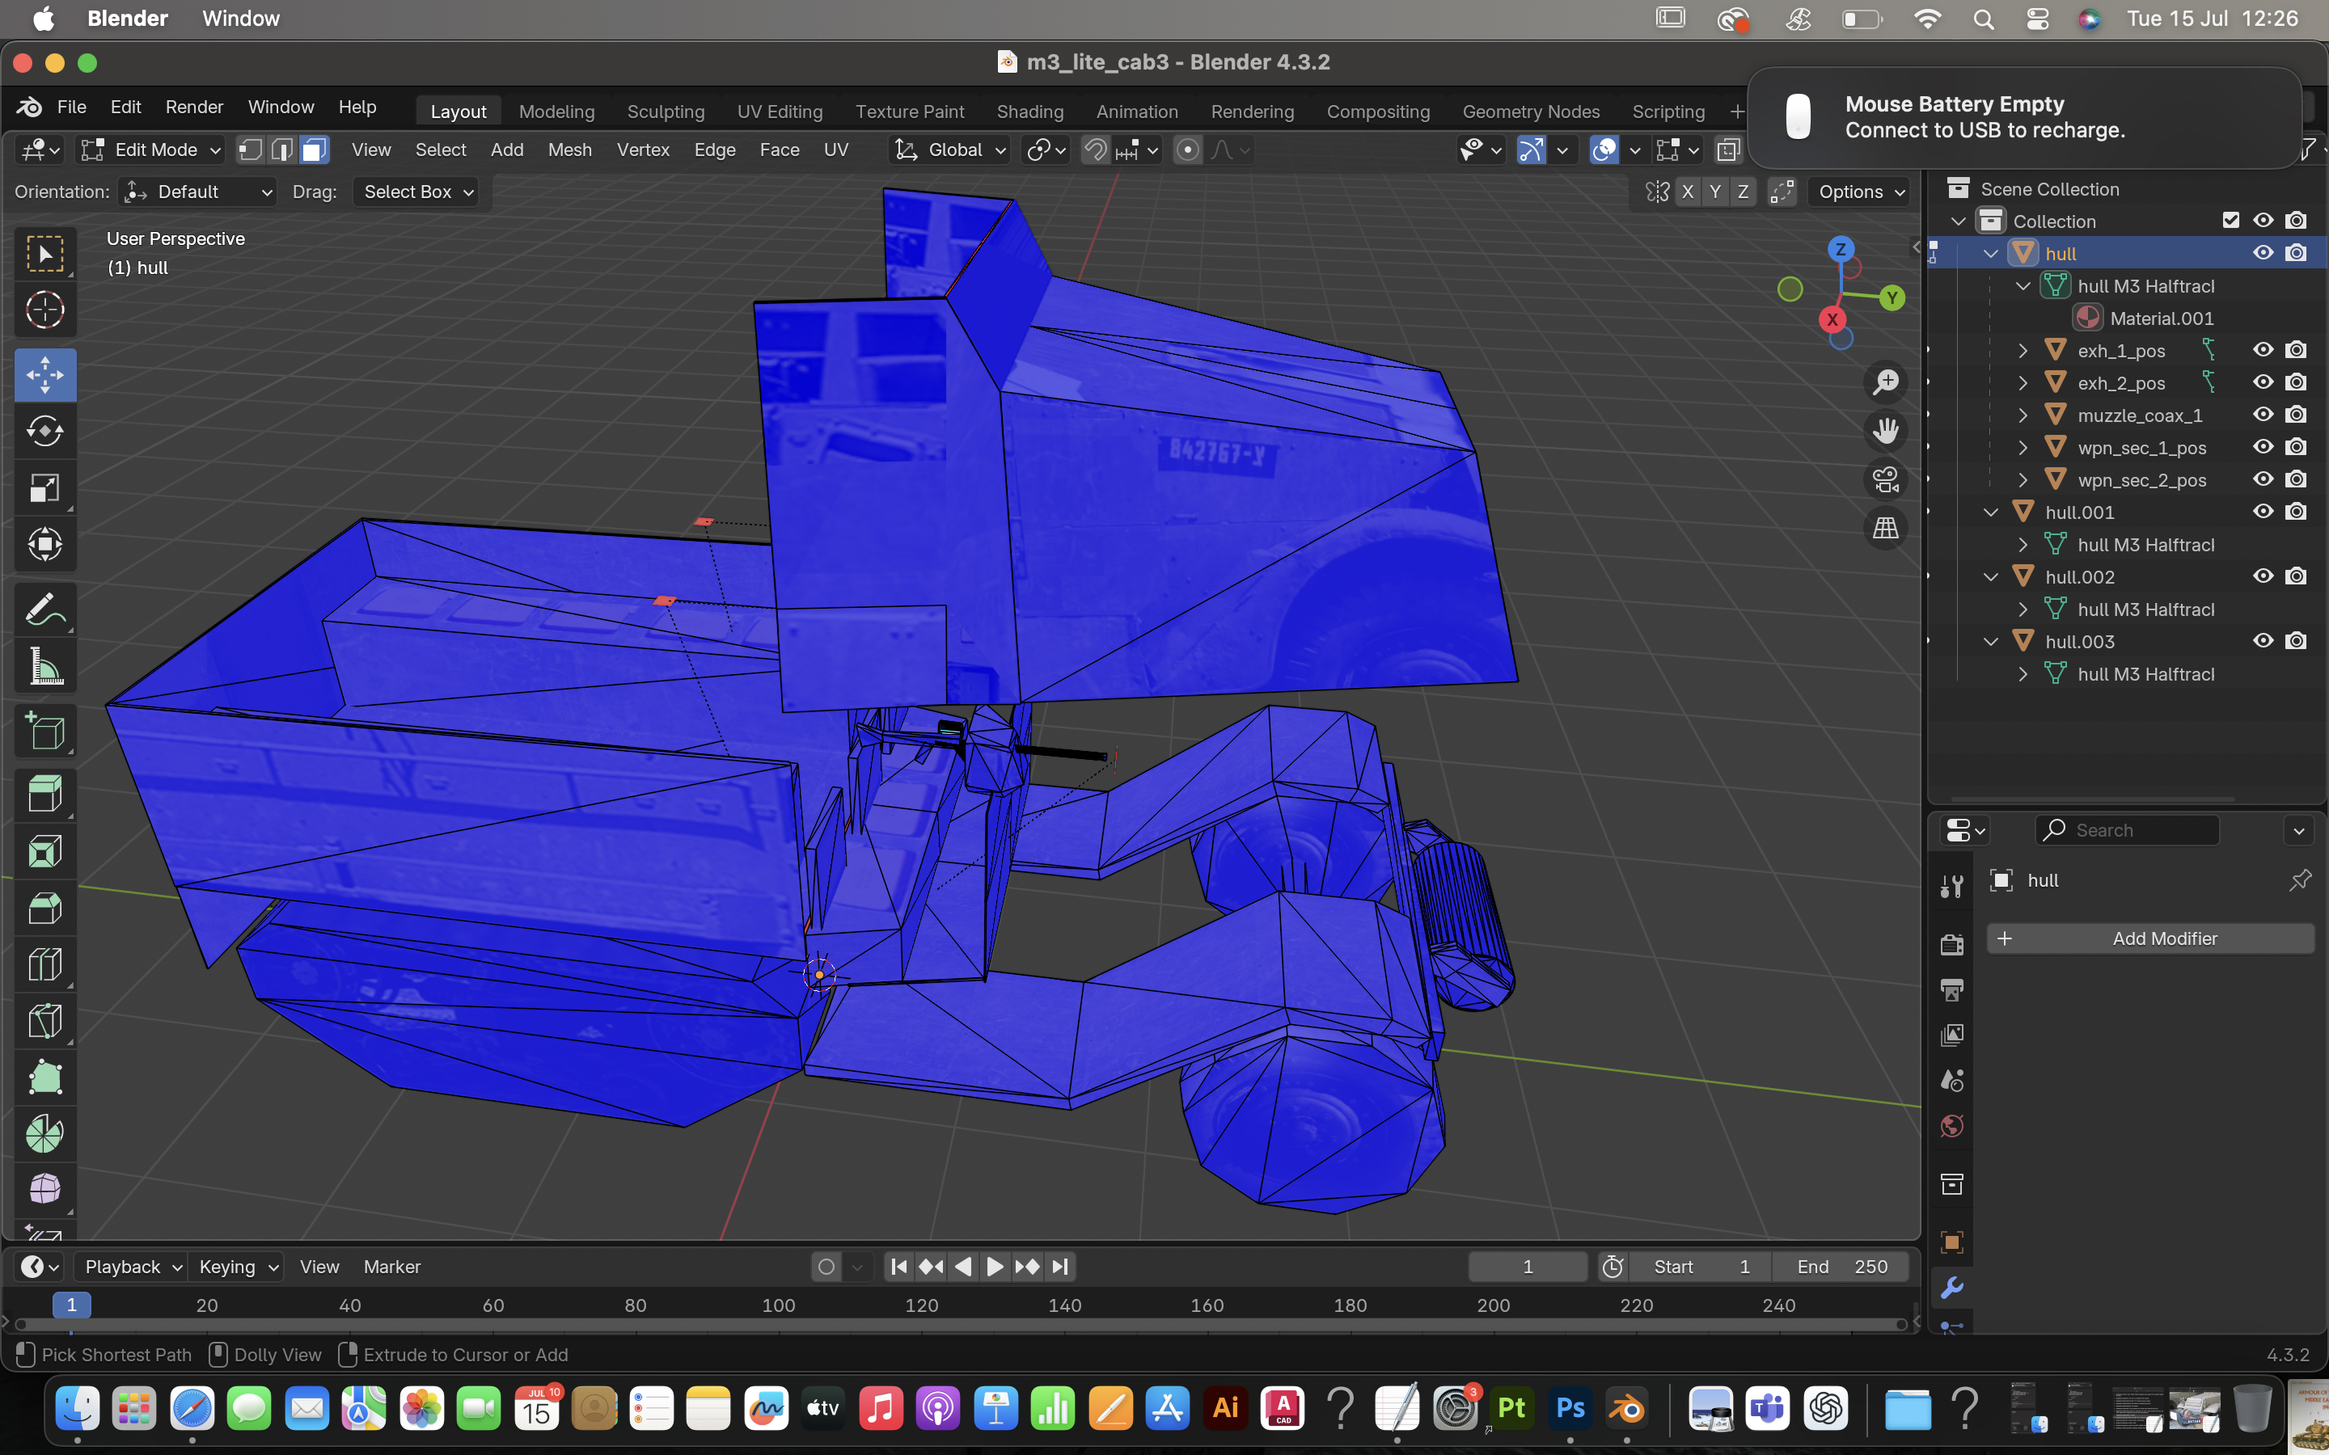Click the viewport zoom magnifier icon
Screen dimensions: 2329x1455
(1885, 382)
